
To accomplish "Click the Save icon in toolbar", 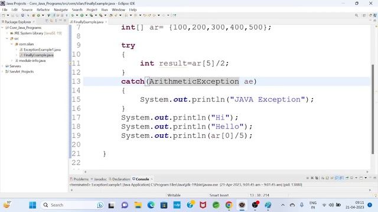I will 12,15.
